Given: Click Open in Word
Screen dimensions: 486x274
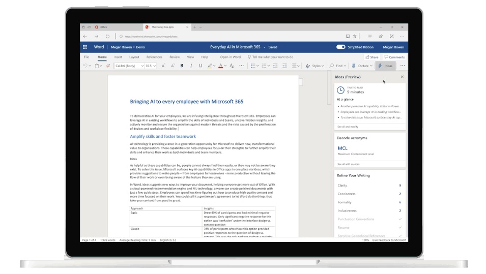Looking at the screenshot, I should [231, 57].
